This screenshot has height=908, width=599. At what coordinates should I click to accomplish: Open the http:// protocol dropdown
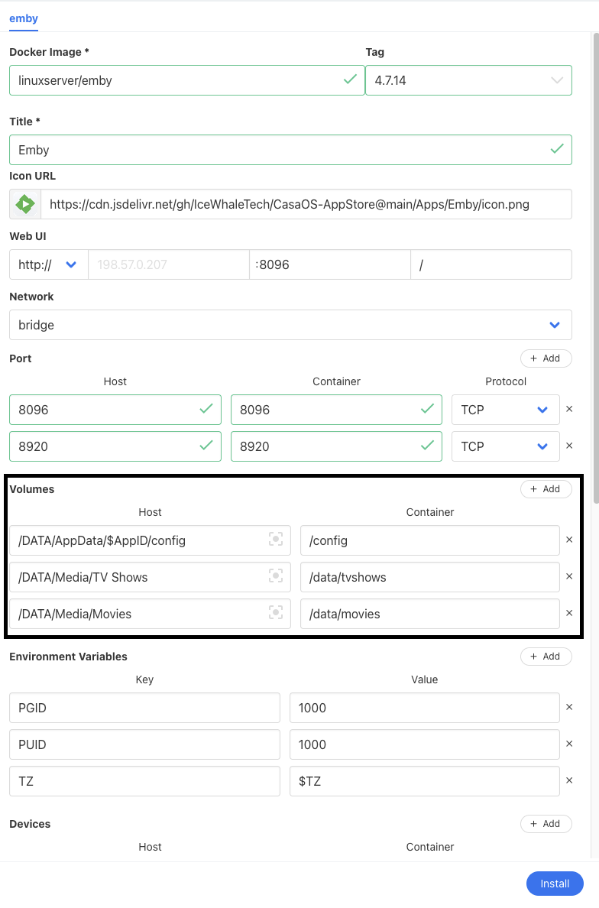pos(71,264)
